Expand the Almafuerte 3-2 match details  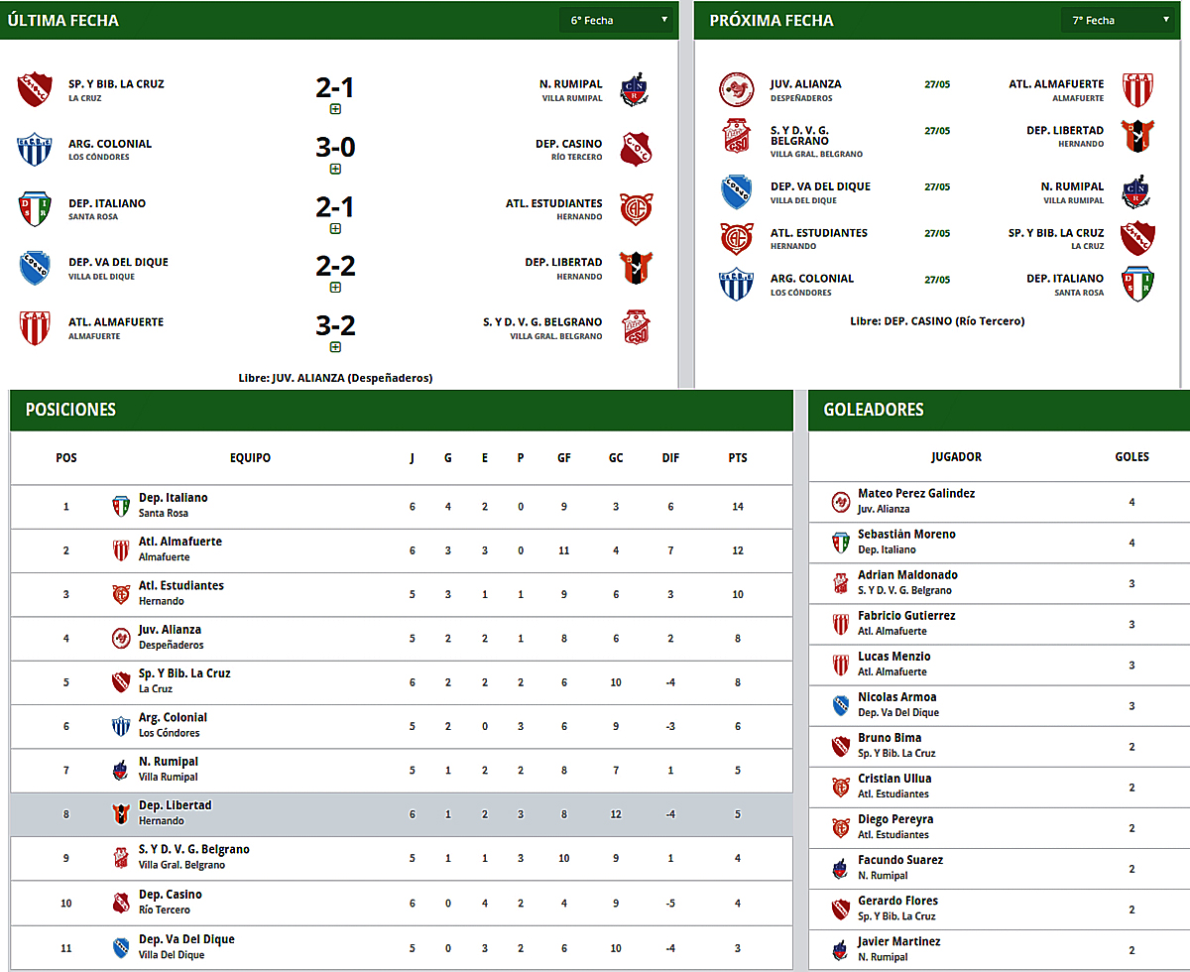click(335, 347)
